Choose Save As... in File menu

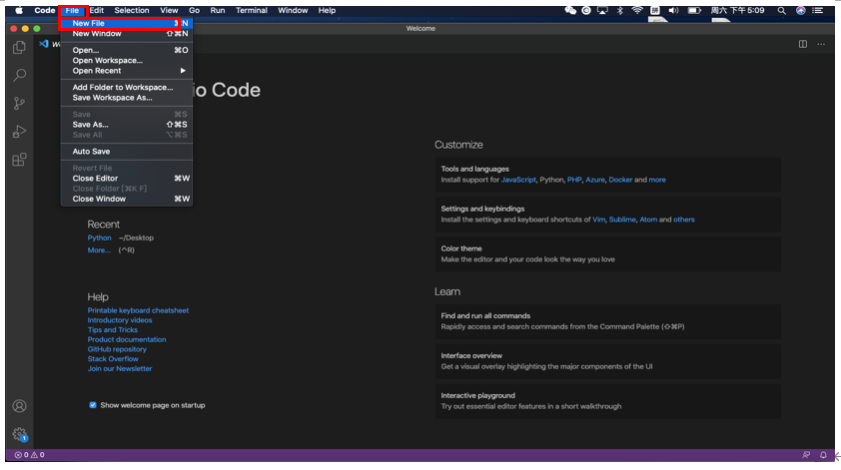pos(127,125)
